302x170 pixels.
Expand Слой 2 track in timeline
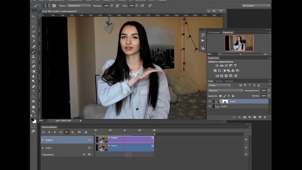coord(43,140)
